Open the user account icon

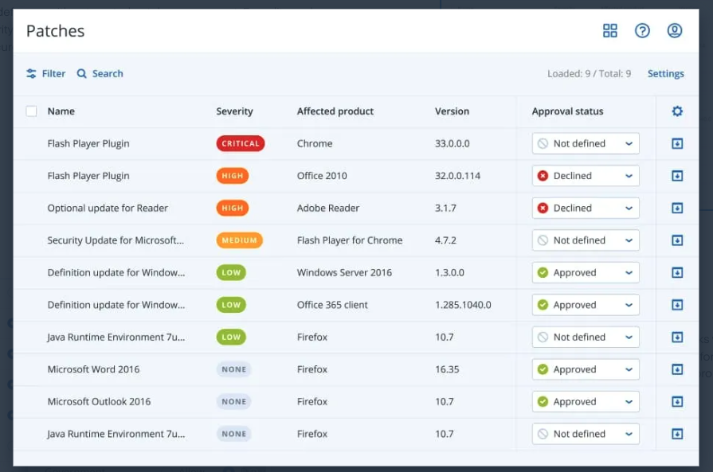(675, 30)
